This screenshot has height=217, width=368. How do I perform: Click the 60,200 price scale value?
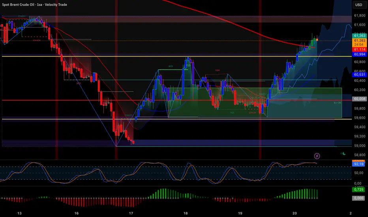[360, 90]
